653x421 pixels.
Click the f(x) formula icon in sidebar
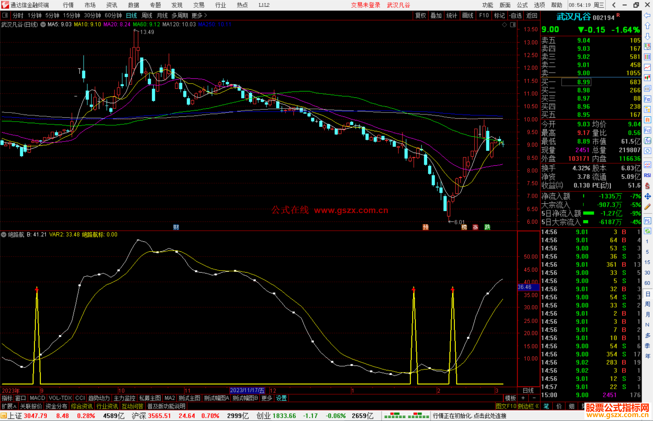(x=647, y=141)
